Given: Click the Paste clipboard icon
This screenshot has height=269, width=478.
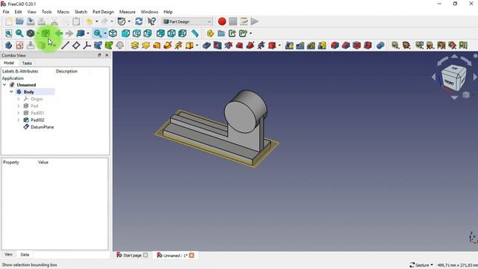Looking at the screenshot, I should point(76,22).
